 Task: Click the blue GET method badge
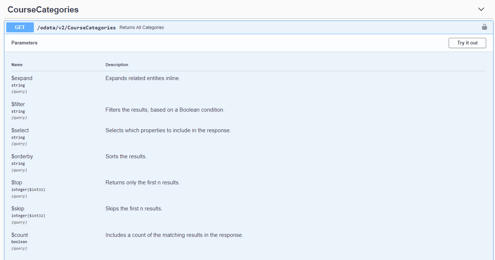(20, 27)
